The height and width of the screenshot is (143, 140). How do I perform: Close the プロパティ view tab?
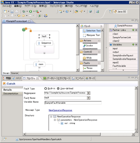click(x=38, y=78)
